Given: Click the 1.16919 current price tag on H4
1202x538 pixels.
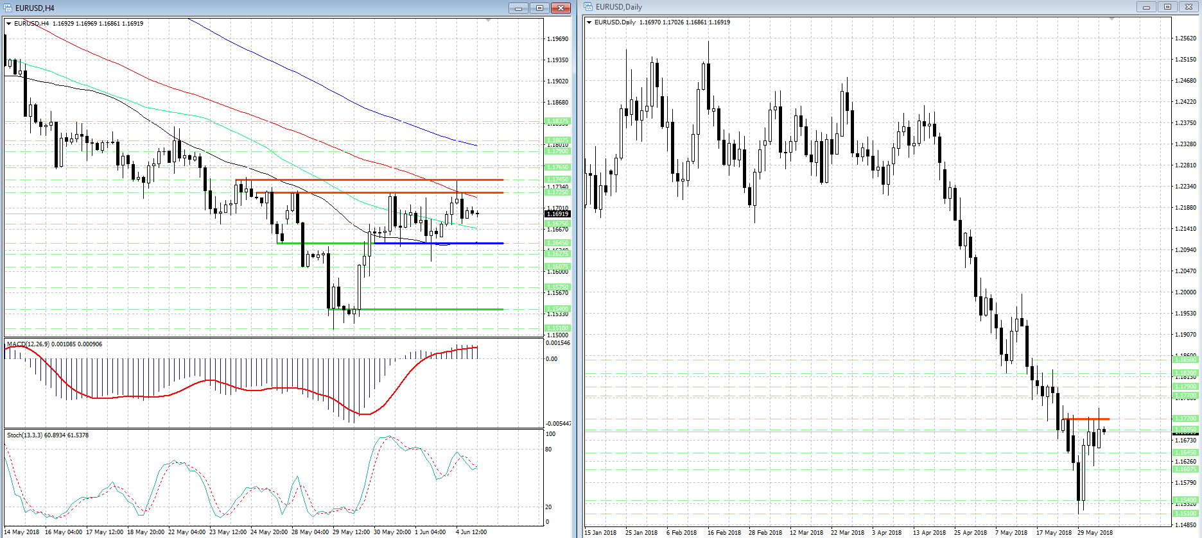Looking at the screenshot, I should [557, 214].
